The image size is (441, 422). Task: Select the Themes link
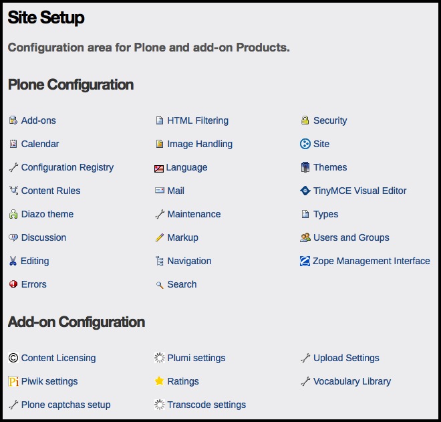pos(330,168)
